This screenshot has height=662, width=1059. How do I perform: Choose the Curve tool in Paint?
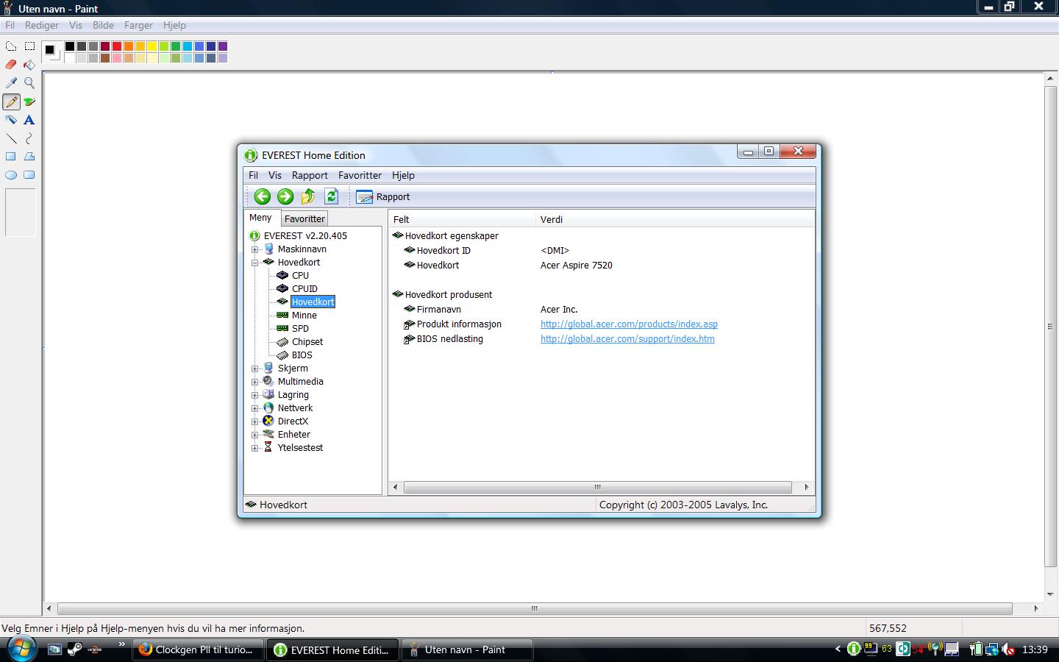(x=29, y=138)
